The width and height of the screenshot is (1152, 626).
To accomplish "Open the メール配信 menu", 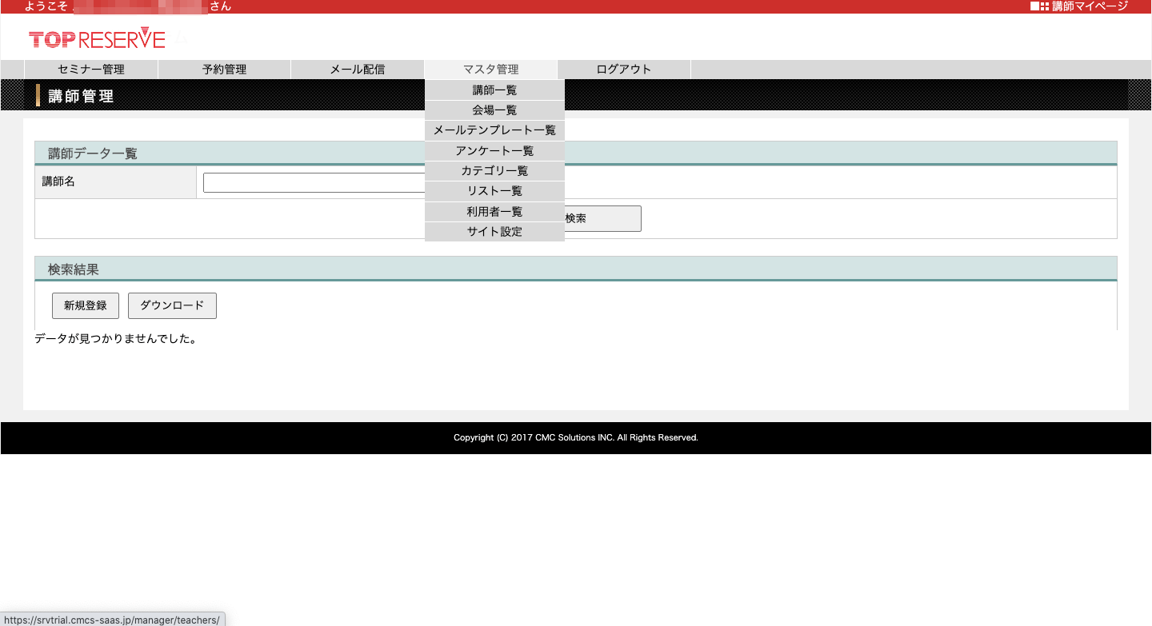I will (358, 70).
